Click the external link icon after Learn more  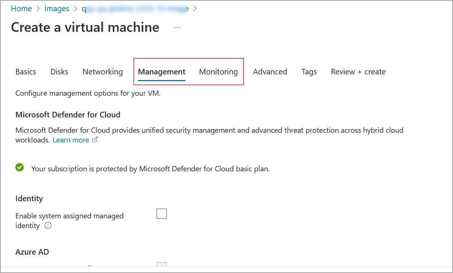[95, 139]
